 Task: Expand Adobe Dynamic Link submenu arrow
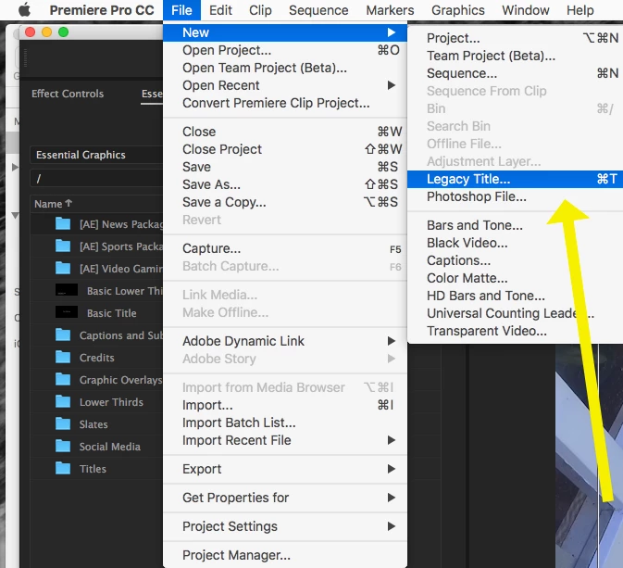392,341
